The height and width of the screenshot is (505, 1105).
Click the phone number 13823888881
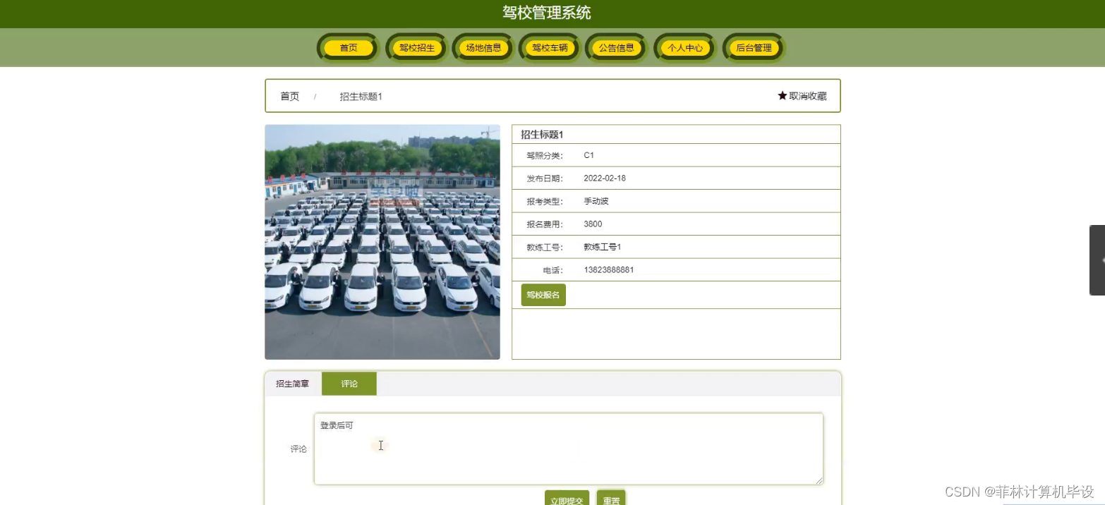[609, 270]
